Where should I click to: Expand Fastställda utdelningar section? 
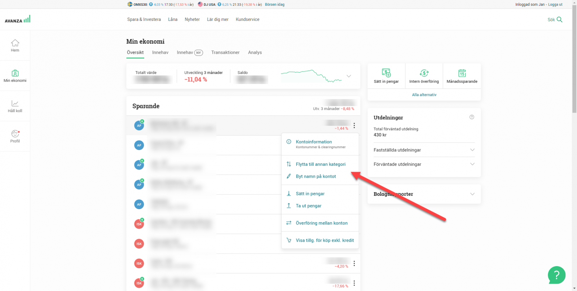tap(472, 150)
